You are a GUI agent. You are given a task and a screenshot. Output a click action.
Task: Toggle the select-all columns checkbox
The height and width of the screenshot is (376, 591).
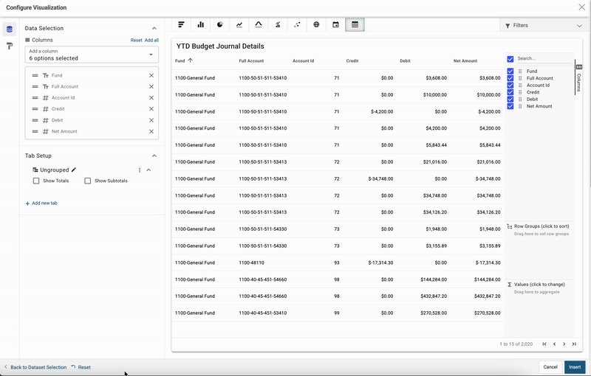510,59
